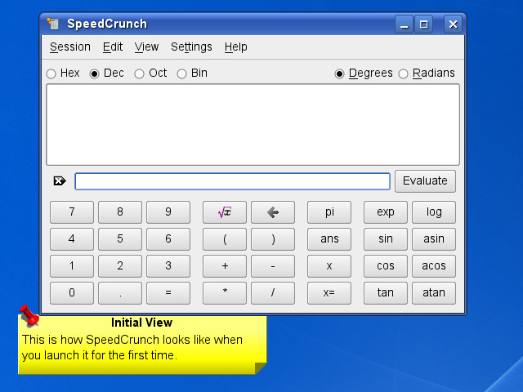The width and height of the screenshot is (523, 392).
Task: Click keypad digit 4
Action: point(72,239)
